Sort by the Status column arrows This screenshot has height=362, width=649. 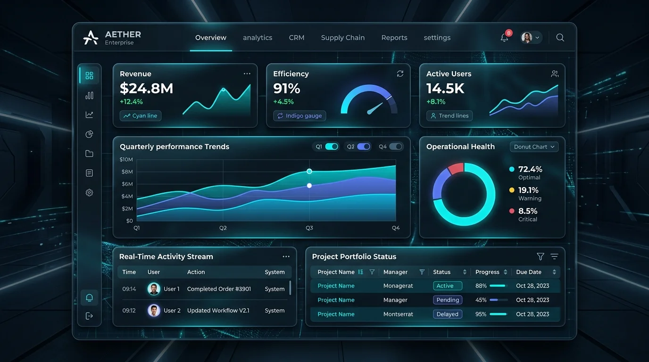pos(465,272)
